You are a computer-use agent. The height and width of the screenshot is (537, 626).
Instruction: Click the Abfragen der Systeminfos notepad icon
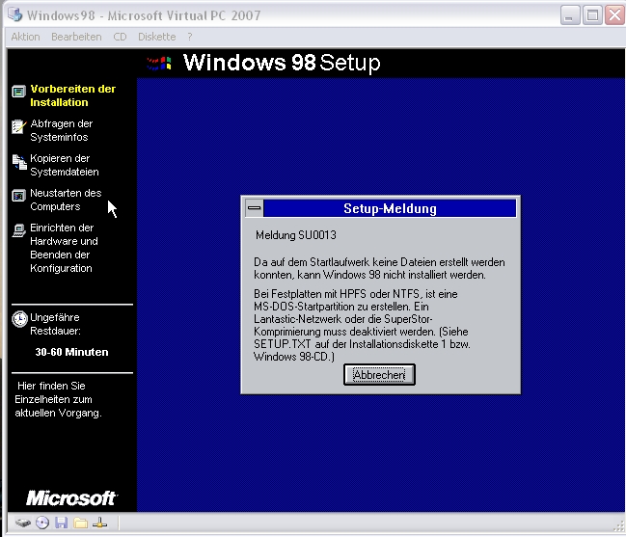pos(18,126)
